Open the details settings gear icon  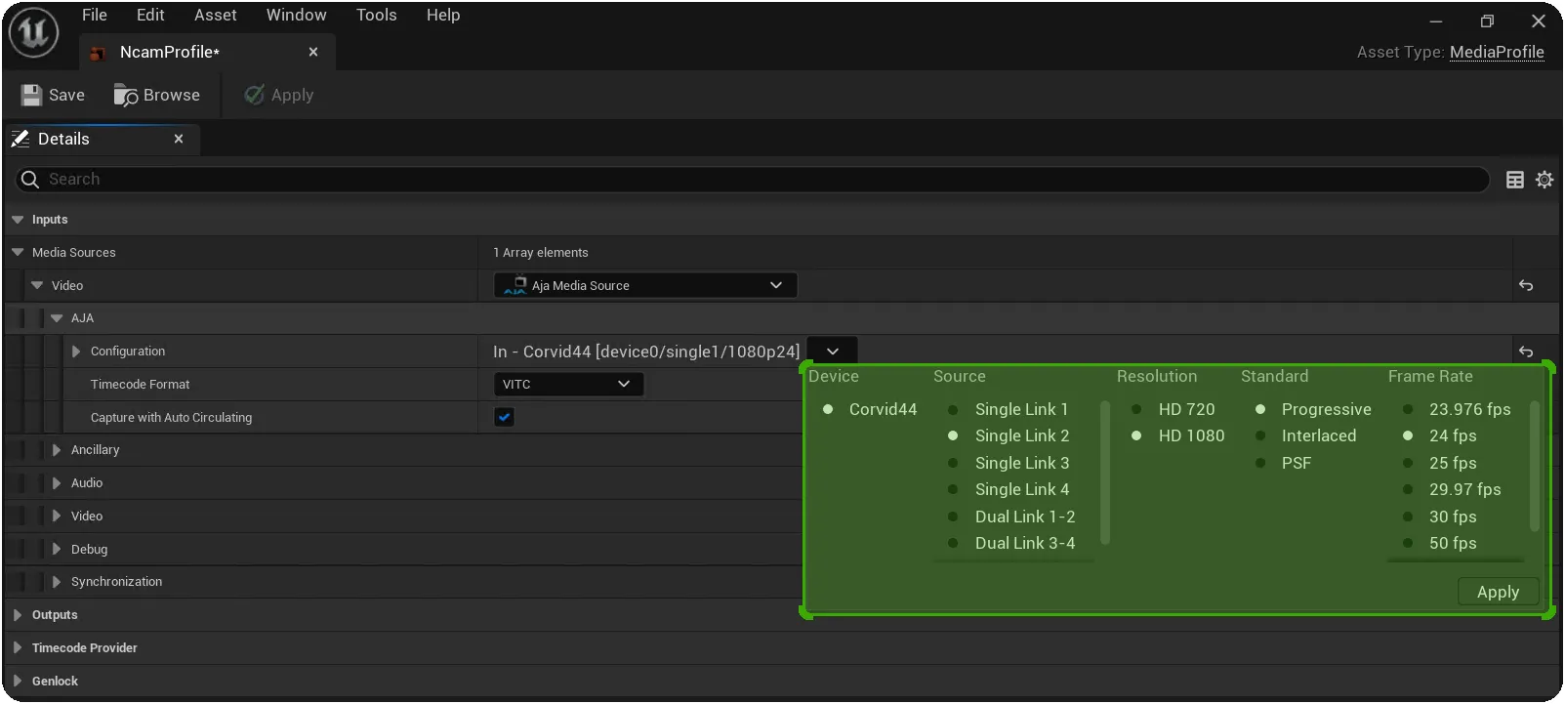coord(1544,180)
